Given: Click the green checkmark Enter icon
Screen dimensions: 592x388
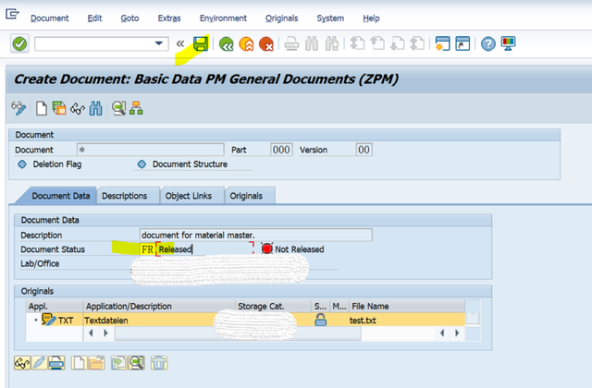Looking at the screenshot, I should coord(19,43).
